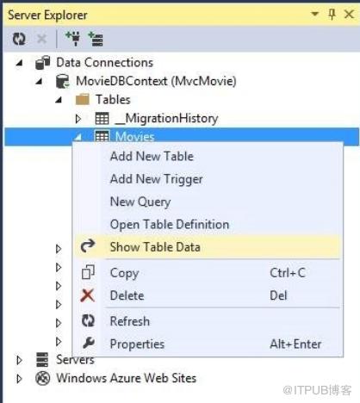Collapse the Data Connections node
This screenshot has width=360, height=403.
pyautogui.click(x=19, y=63)
